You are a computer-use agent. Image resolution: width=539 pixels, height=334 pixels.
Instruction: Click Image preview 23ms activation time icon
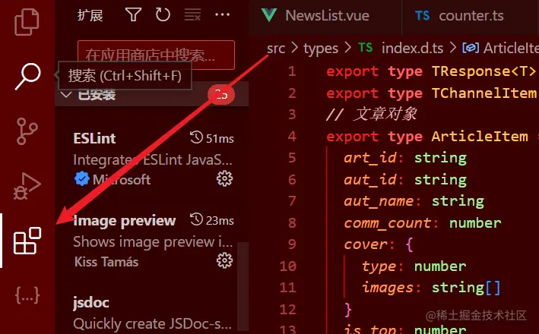tap(196, 219)
